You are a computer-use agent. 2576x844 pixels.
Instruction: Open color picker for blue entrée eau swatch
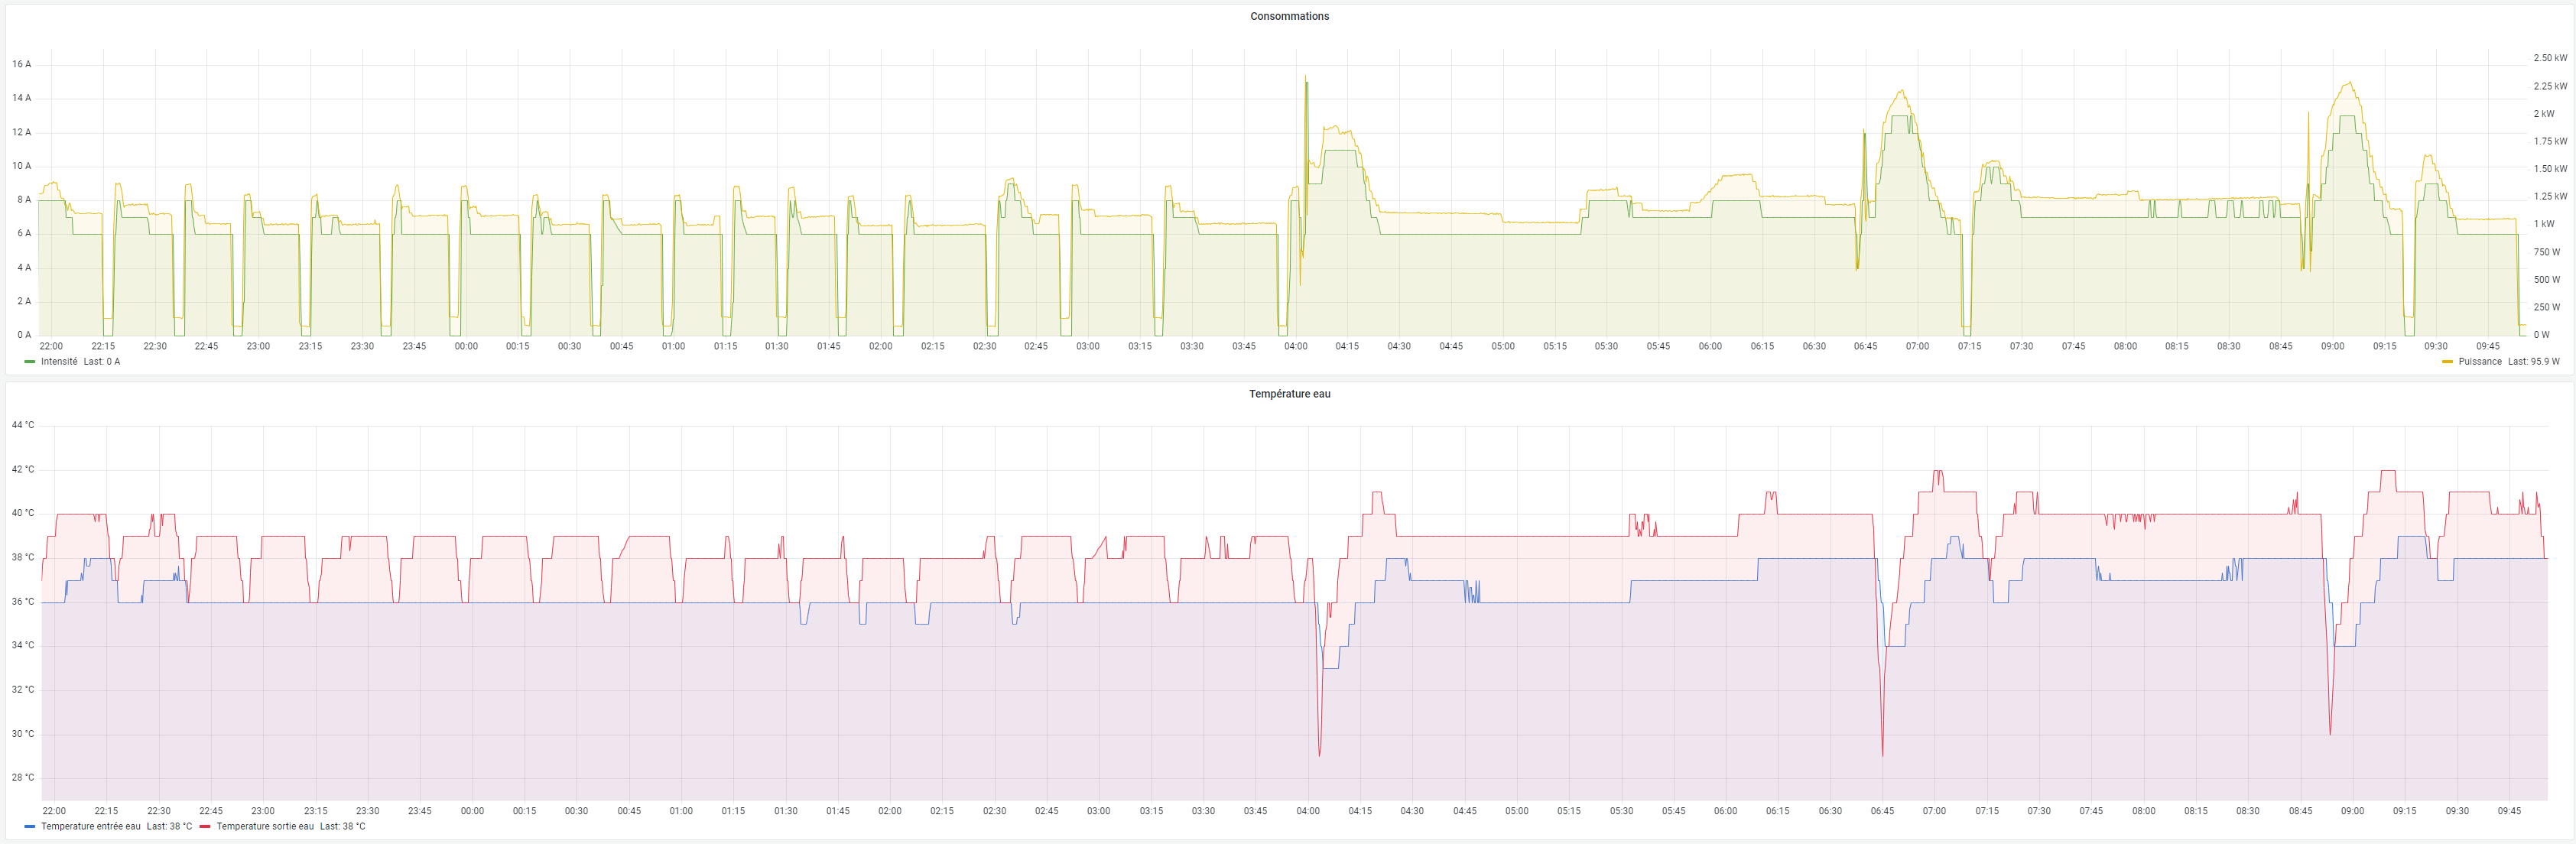click(x=30, y=827)
